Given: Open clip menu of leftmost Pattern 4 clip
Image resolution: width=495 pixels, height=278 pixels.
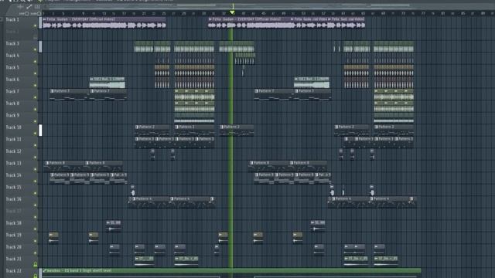Looking at the screenshot, I should pyautogui.click(x=134, y=199).
